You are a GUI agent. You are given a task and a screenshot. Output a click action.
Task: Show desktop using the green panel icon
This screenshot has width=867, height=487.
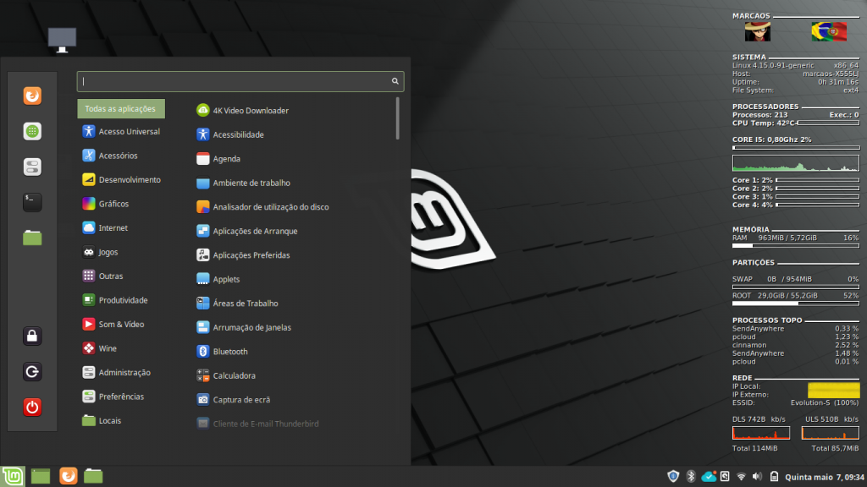coord(41,476)
